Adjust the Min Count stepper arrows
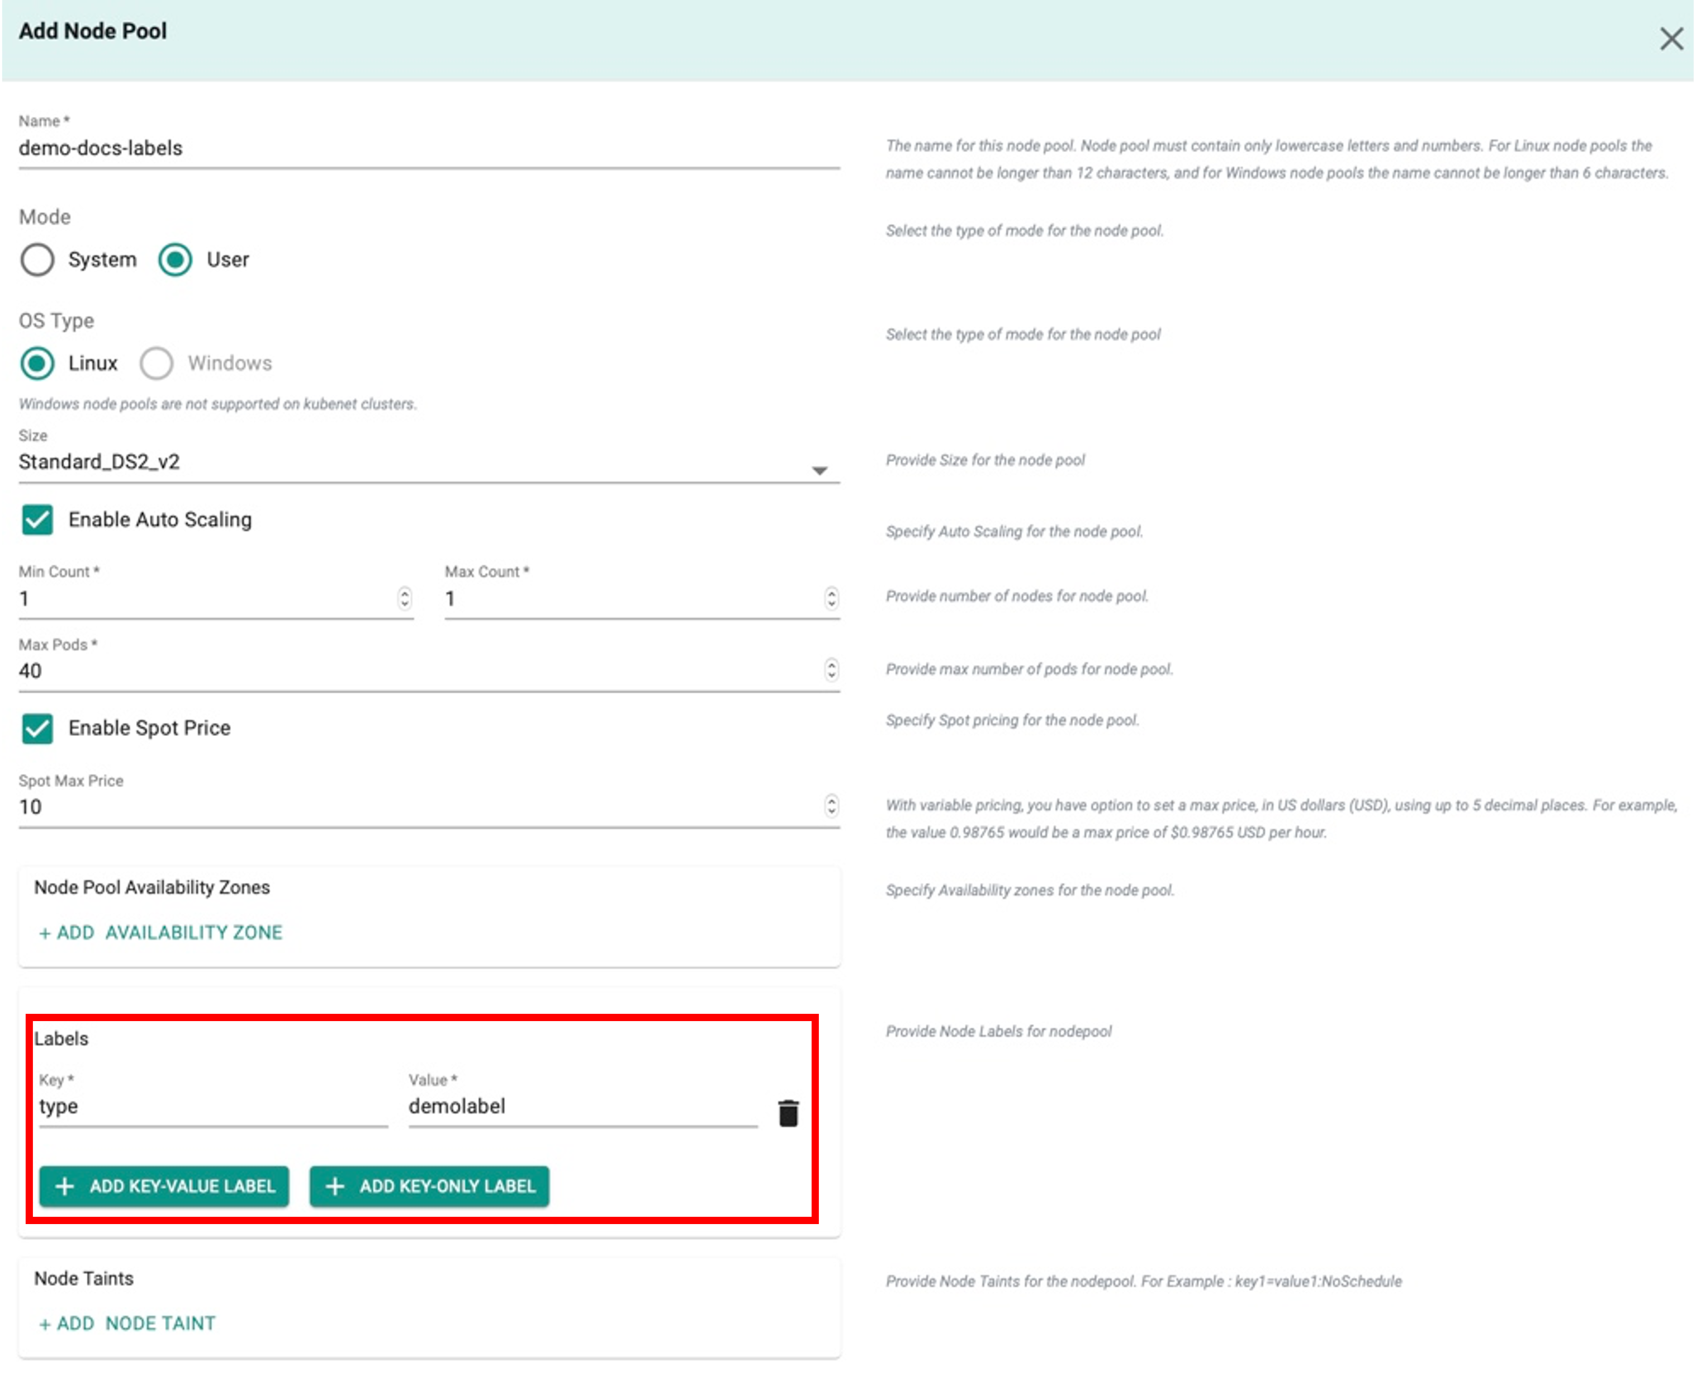 point(405,599)
